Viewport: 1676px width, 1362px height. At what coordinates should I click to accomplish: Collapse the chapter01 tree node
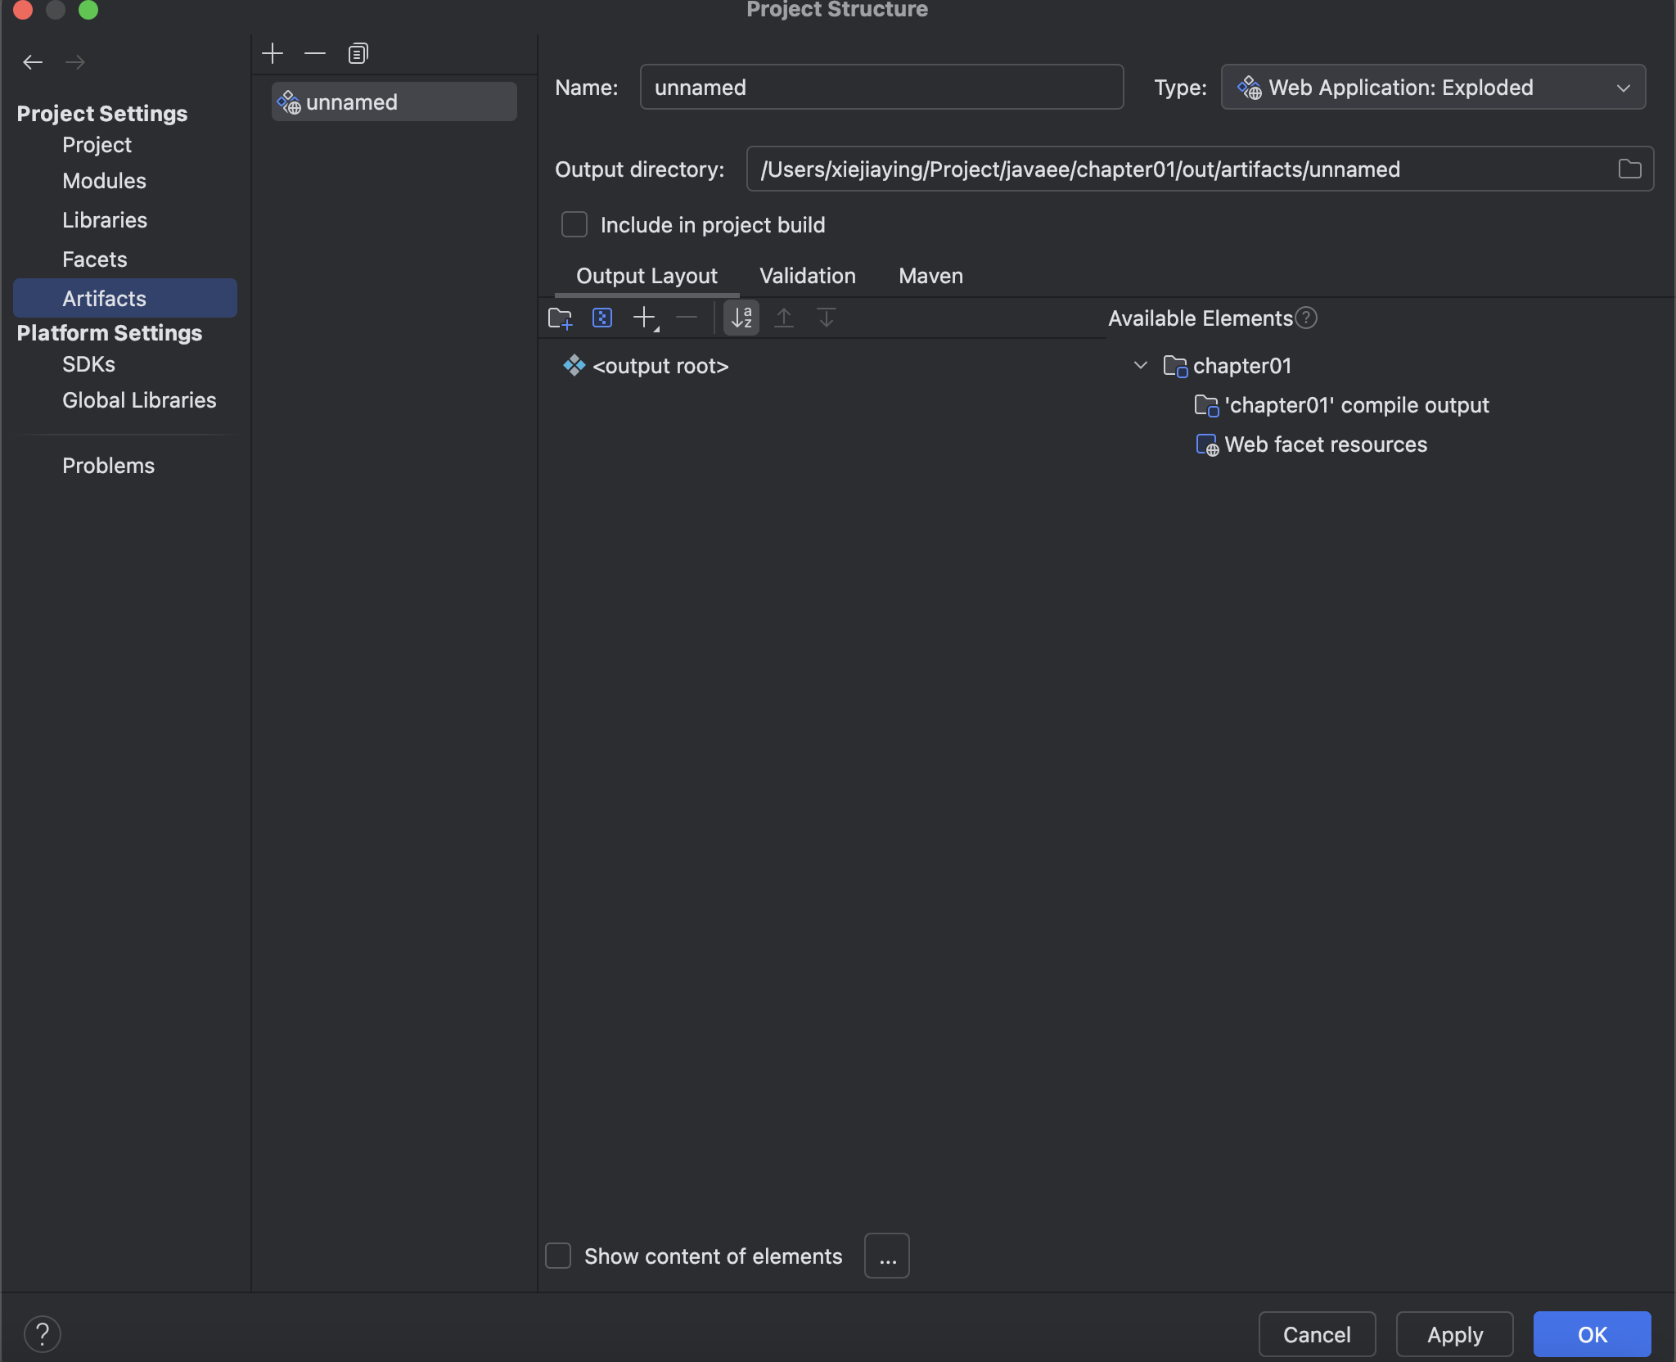coord(1141,365)
